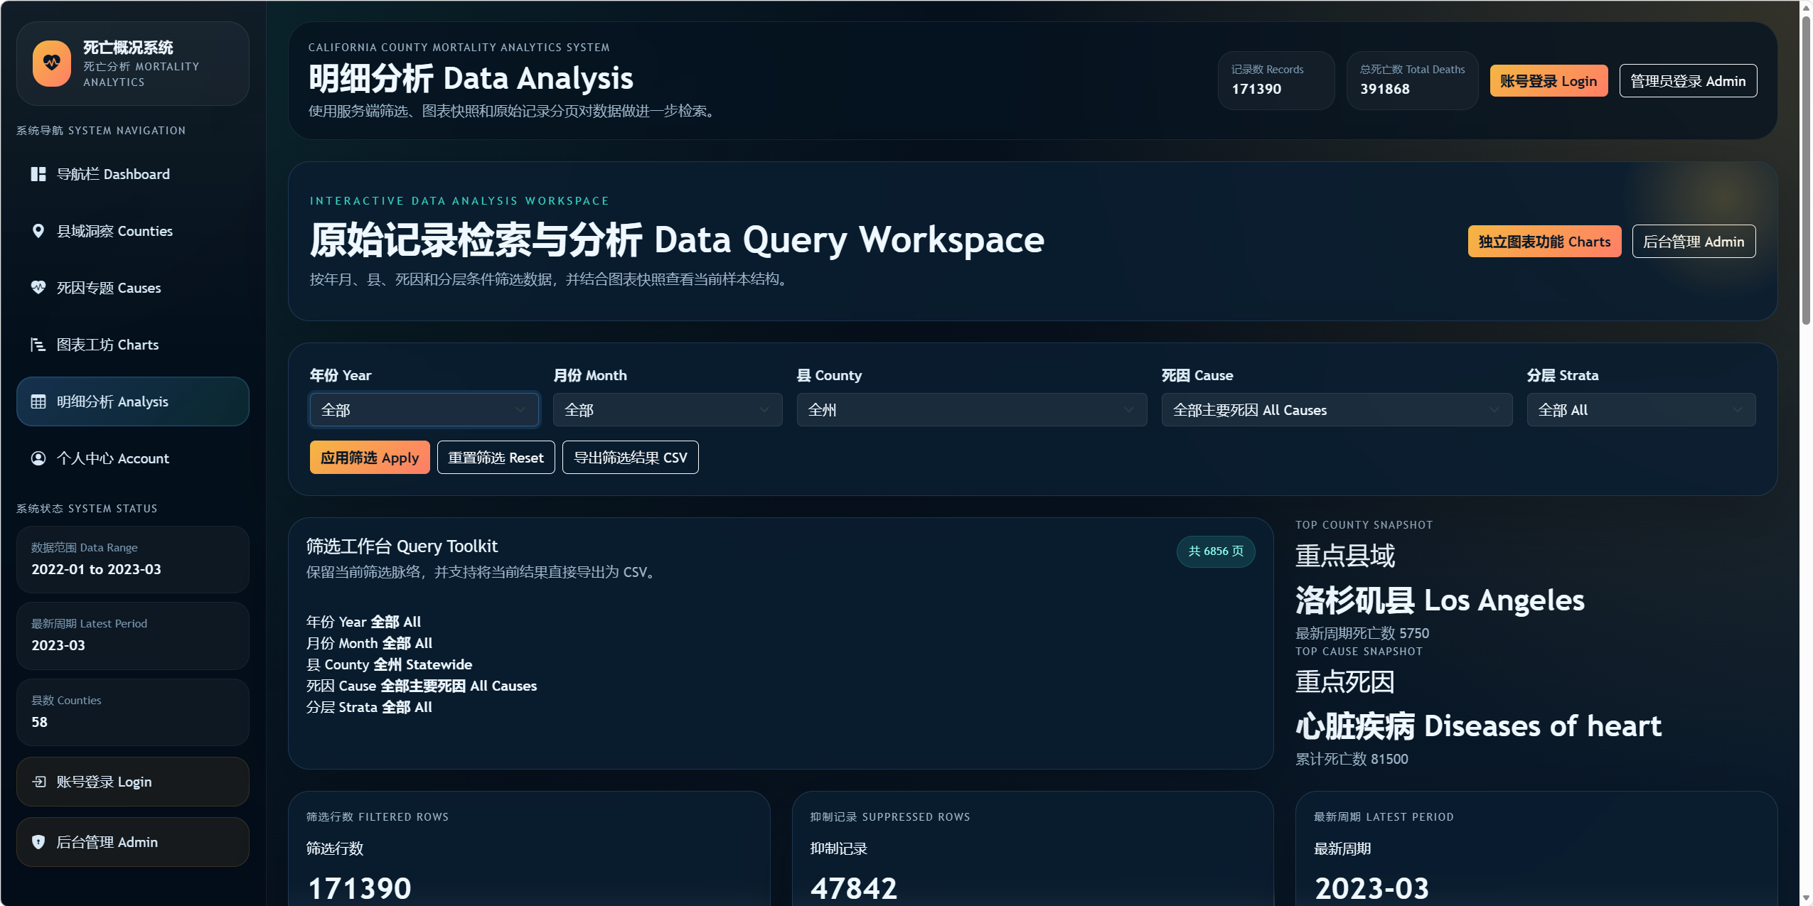The image size is (1813, 906).
Task: Click the sidebar Login arrow icon
Action: click(40, 782)
